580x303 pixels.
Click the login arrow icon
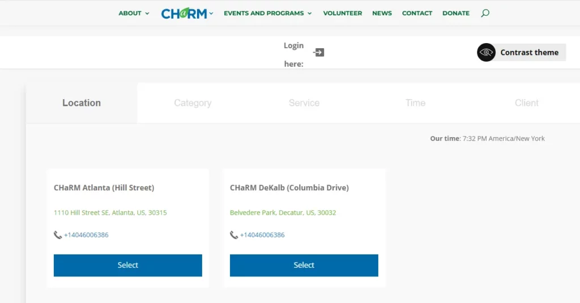[318, 53]
